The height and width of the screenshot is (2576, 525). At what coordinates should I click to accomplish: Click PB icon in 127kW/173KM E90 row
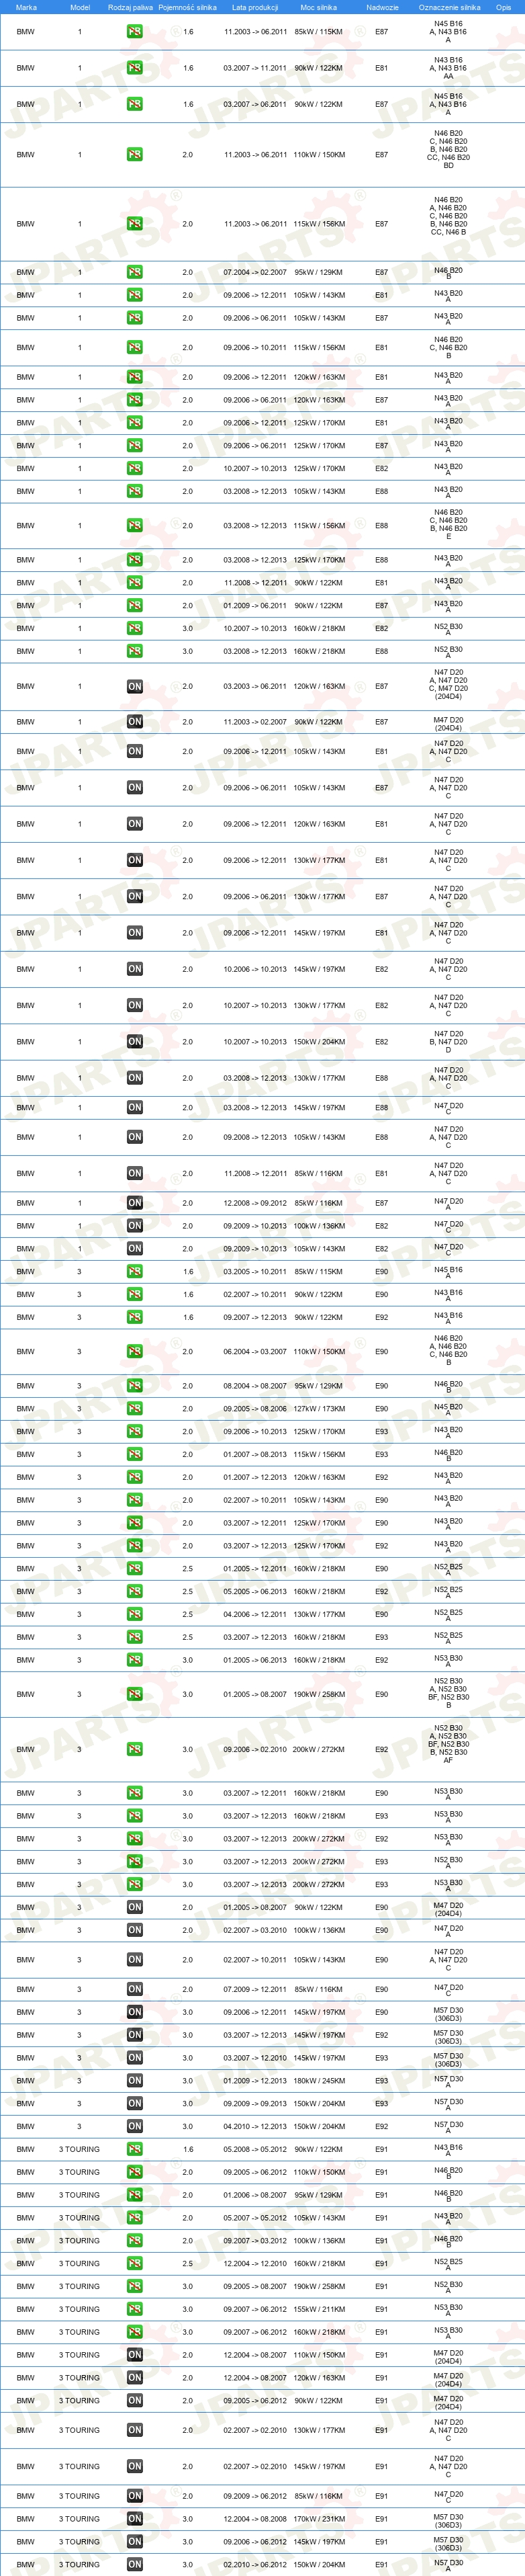[x=135, y=1408]
